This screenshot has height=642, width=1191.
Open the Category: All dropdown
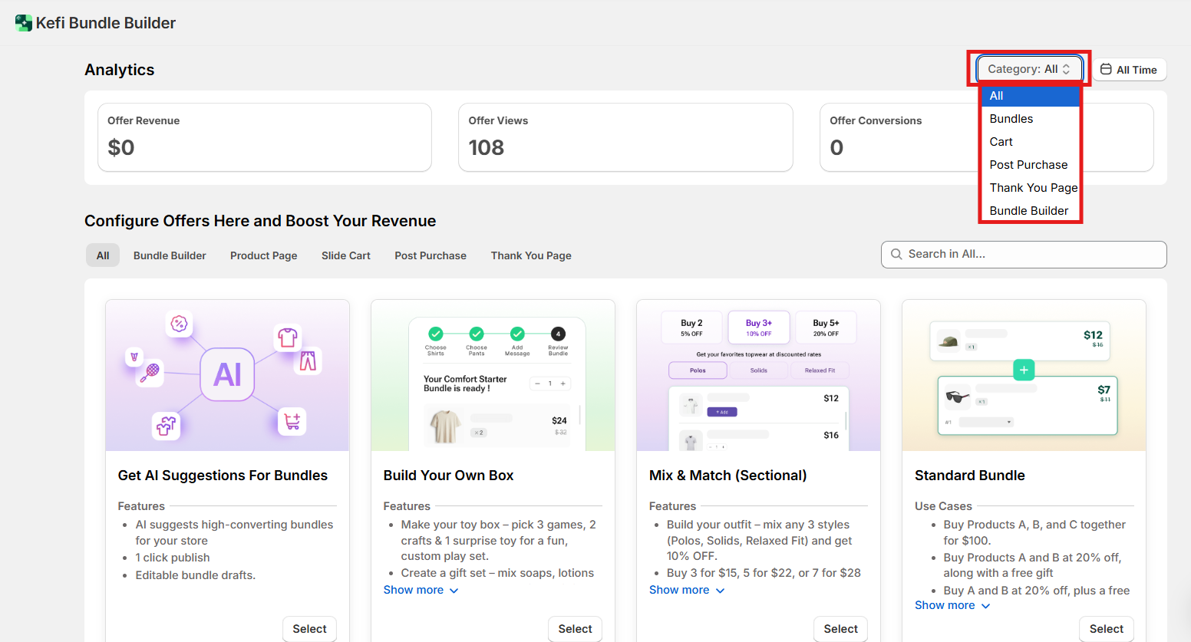click(x=1028, y=69)
